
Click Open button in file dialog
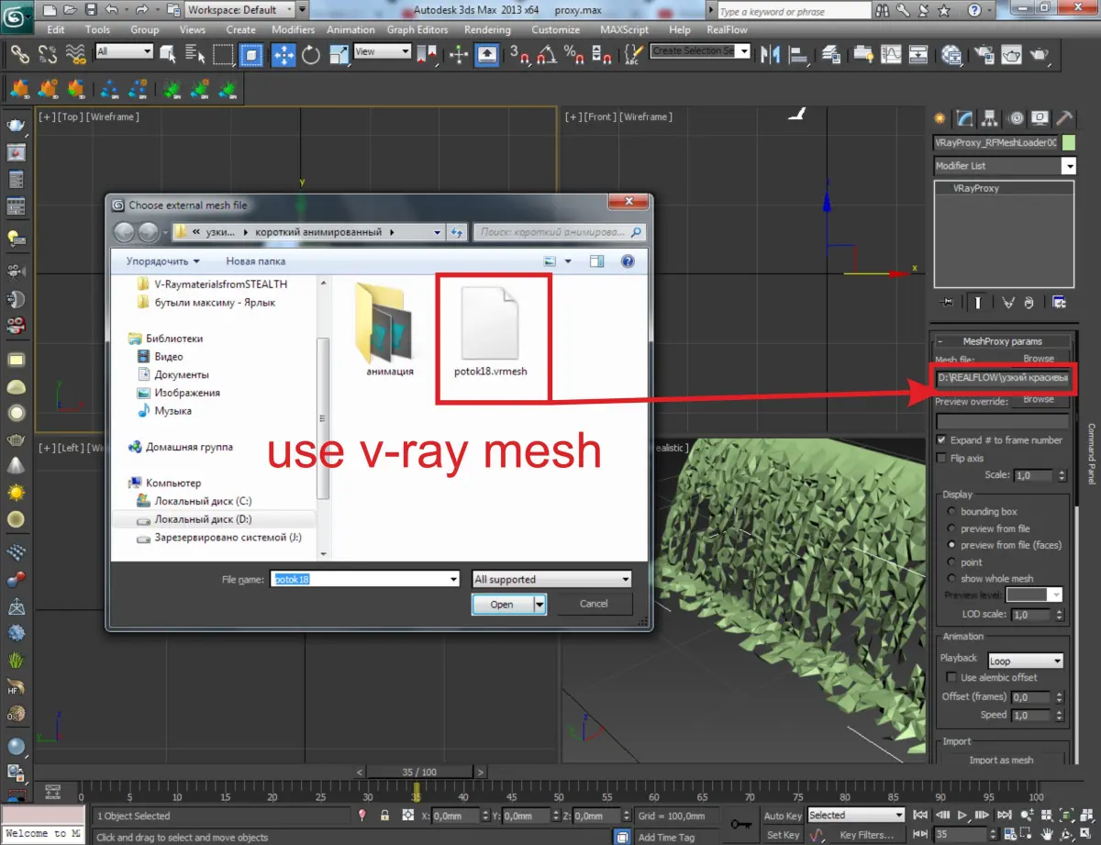(x=502, y=604)
